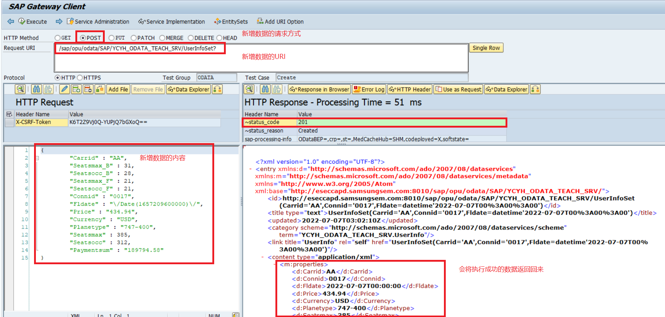
Task: Click the ~status_code header cell
Action: tap(270, 122)
